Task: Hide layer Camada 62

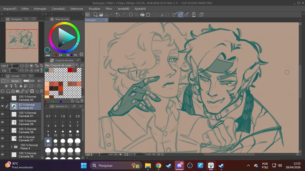Action: (3, 106)
